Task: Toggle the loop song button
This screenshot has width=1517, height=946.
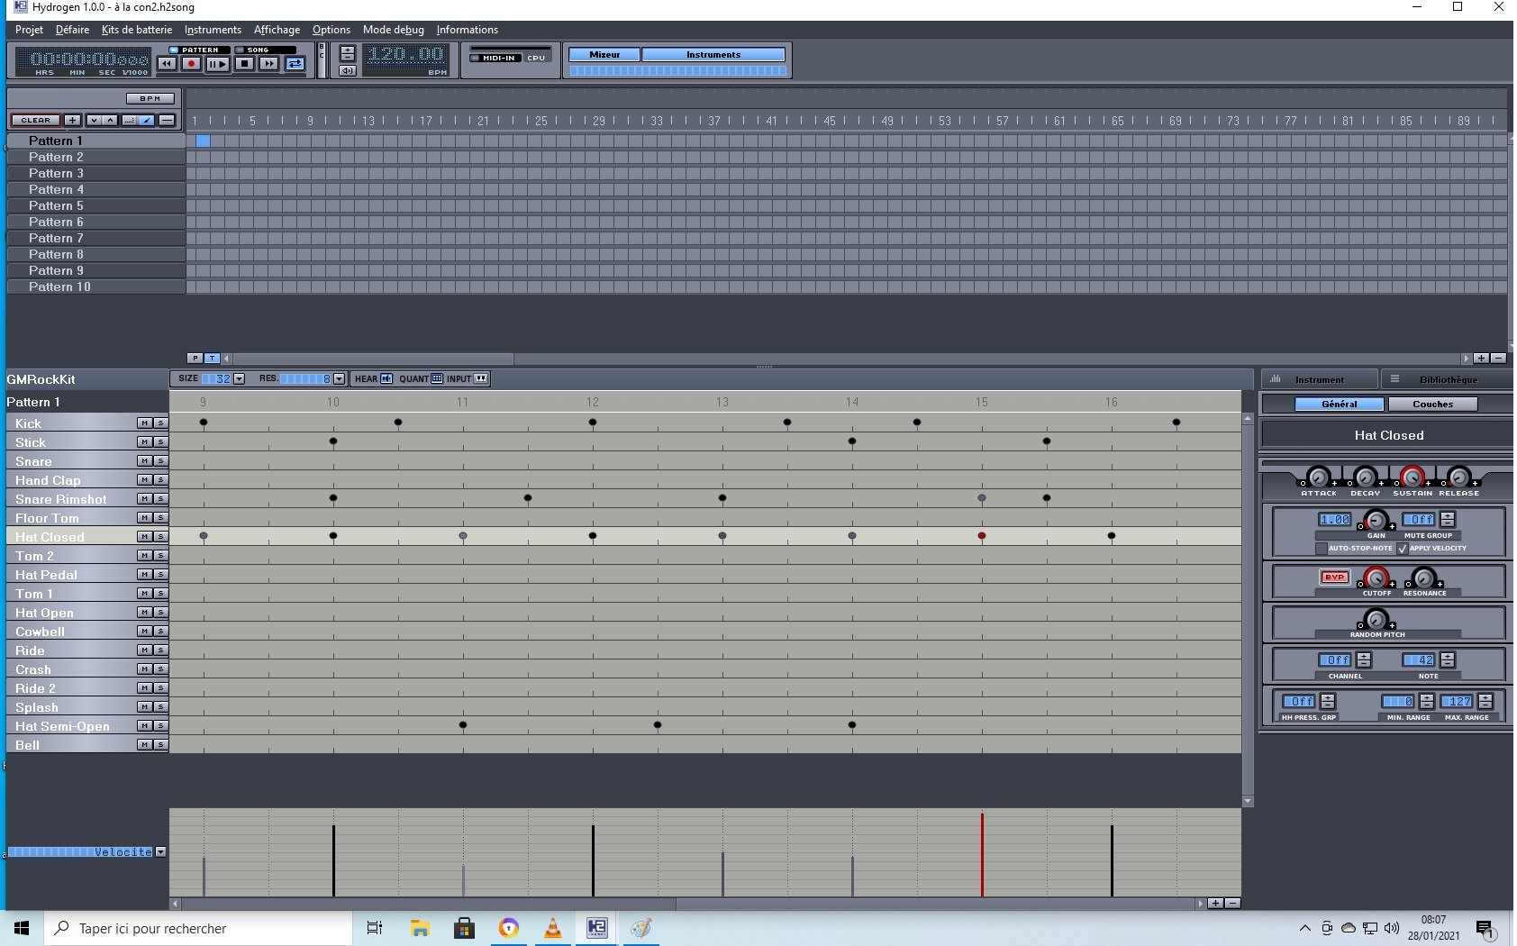Action: click(295, 64)
